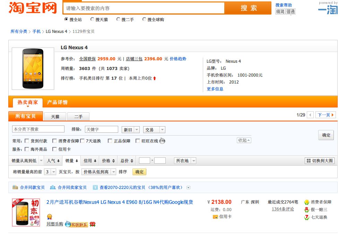347x234 pixels.
Task: Expand the arrow after 38%的用户喜欢
Action: click(x=188, y=188)
